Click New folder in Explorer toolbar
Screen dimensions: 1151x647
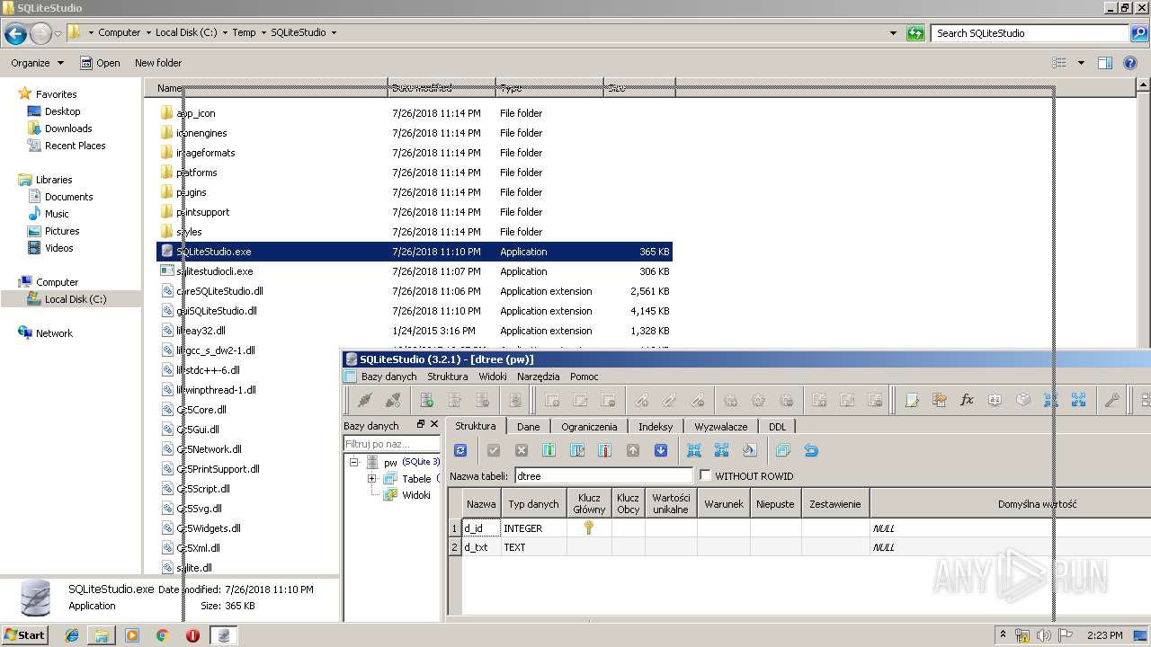click(x=158, y=63)
